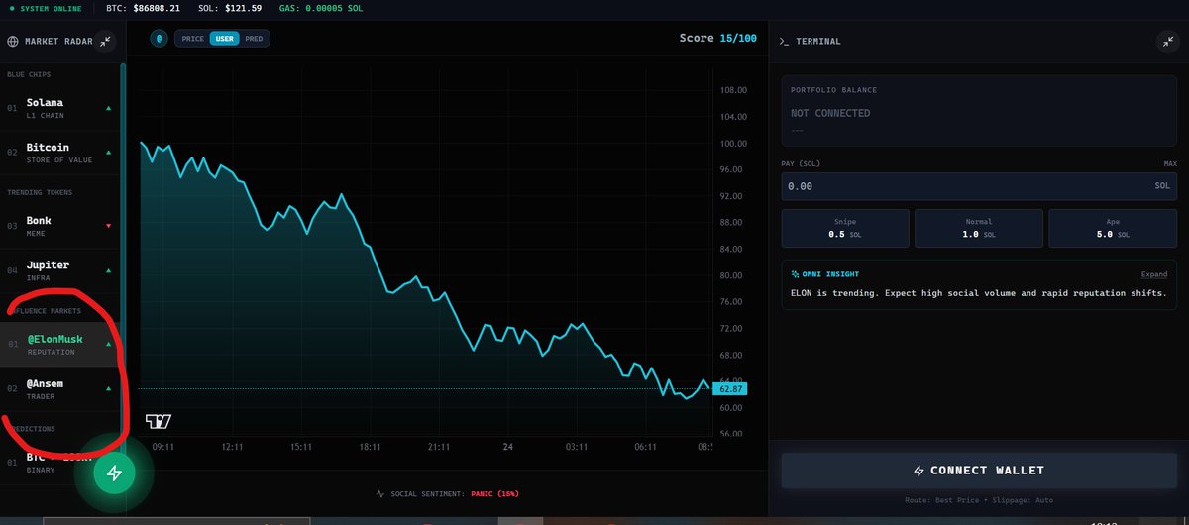Viewport: 1189px width, 525px height.
Task: Select @Ansem trader market
Action: [x=59, y=388]
